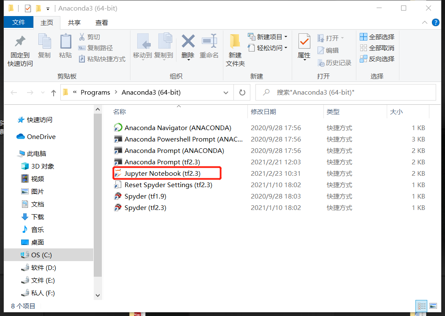Open the Move to (移动到) menu
Viewport: 445px width, 316px height.
(x=143, y=46)
